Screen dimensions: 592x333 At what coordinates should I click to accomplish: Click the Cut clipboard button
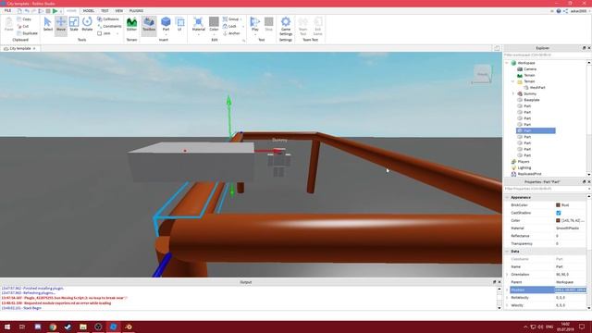(x=23, y=26)
